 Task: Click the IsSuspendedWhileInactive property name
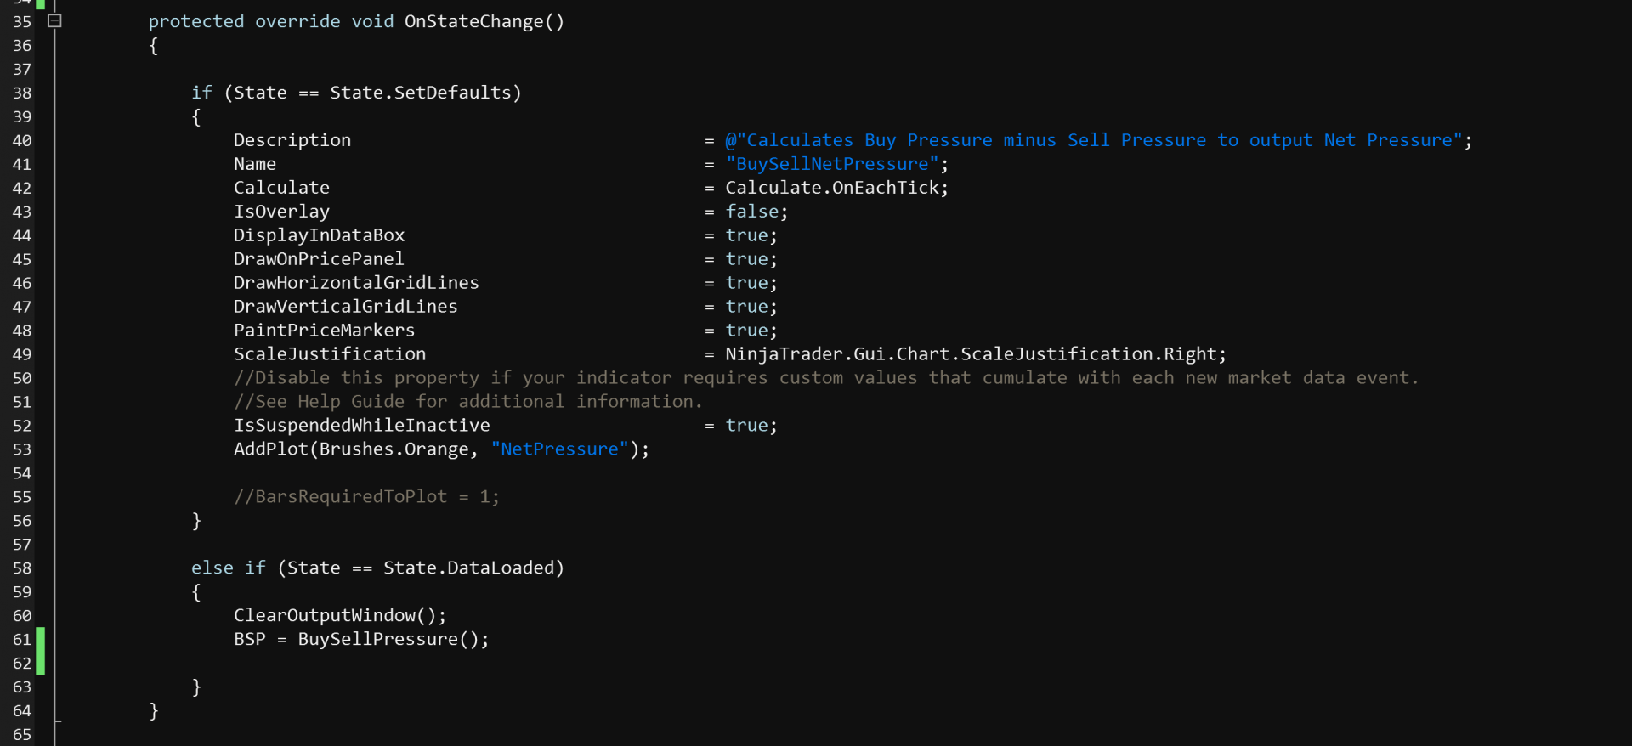[361, 426]
